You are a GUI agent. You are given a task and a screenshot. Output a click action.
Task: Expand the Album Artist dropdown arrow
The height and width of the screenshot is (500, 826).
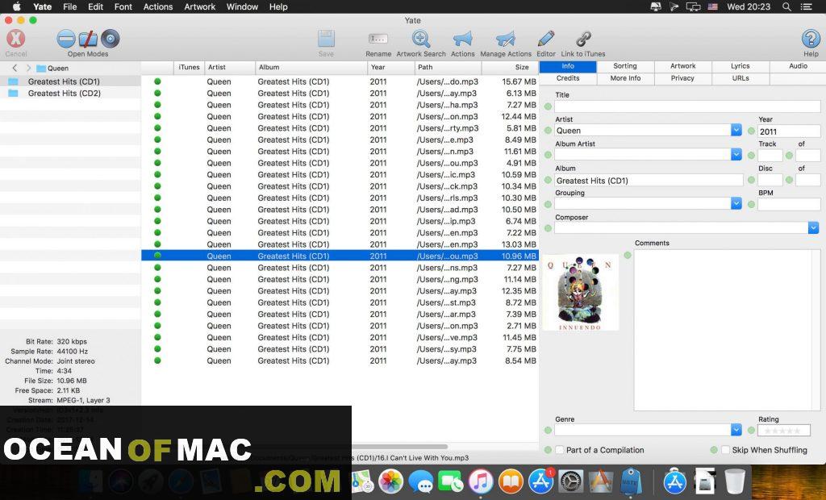pos(736,154)
